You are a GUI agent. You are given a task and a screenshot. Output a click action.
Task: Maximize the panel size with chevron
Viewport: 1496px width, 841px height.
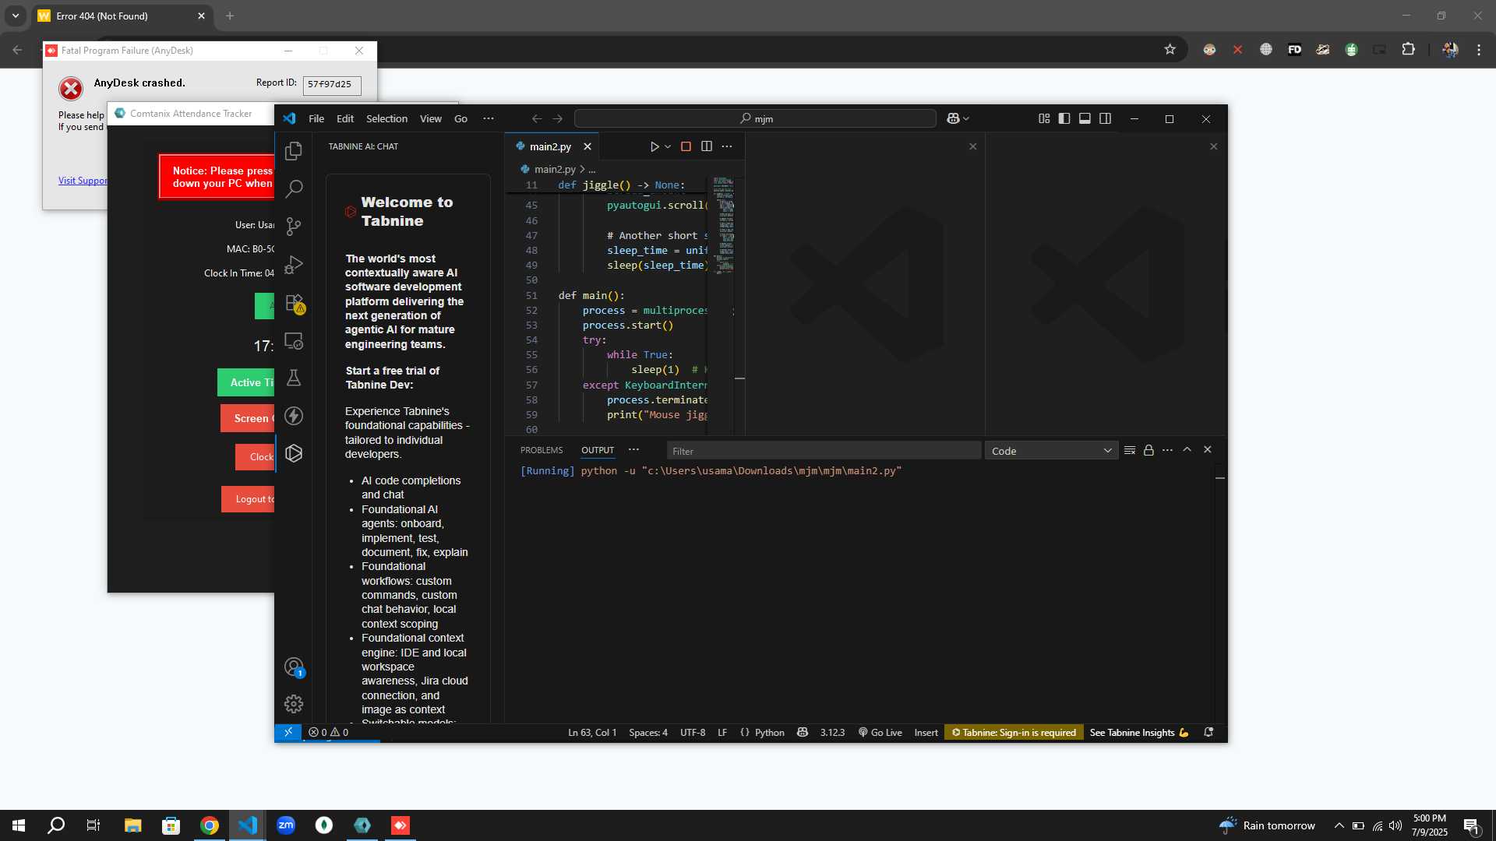[1187, 449]
